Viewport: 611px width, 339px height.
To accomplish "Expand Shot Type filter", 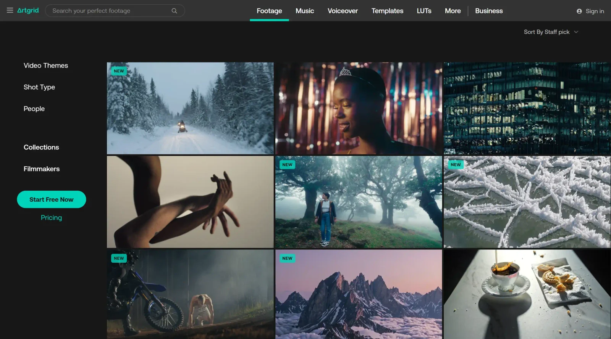I will (39, 87).
